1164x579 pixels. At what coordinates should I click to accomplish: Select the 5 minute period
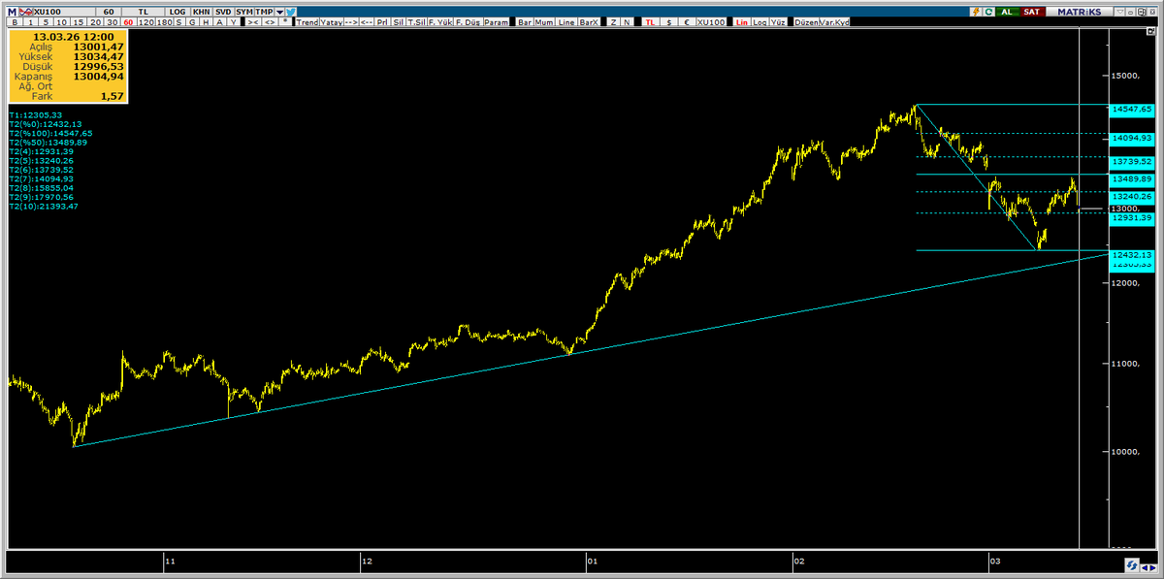coord(46,22)
